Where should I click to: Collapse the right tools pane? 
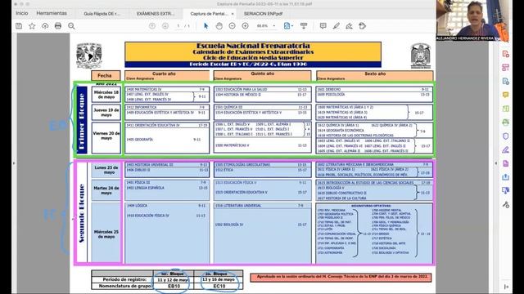point(506,287)
